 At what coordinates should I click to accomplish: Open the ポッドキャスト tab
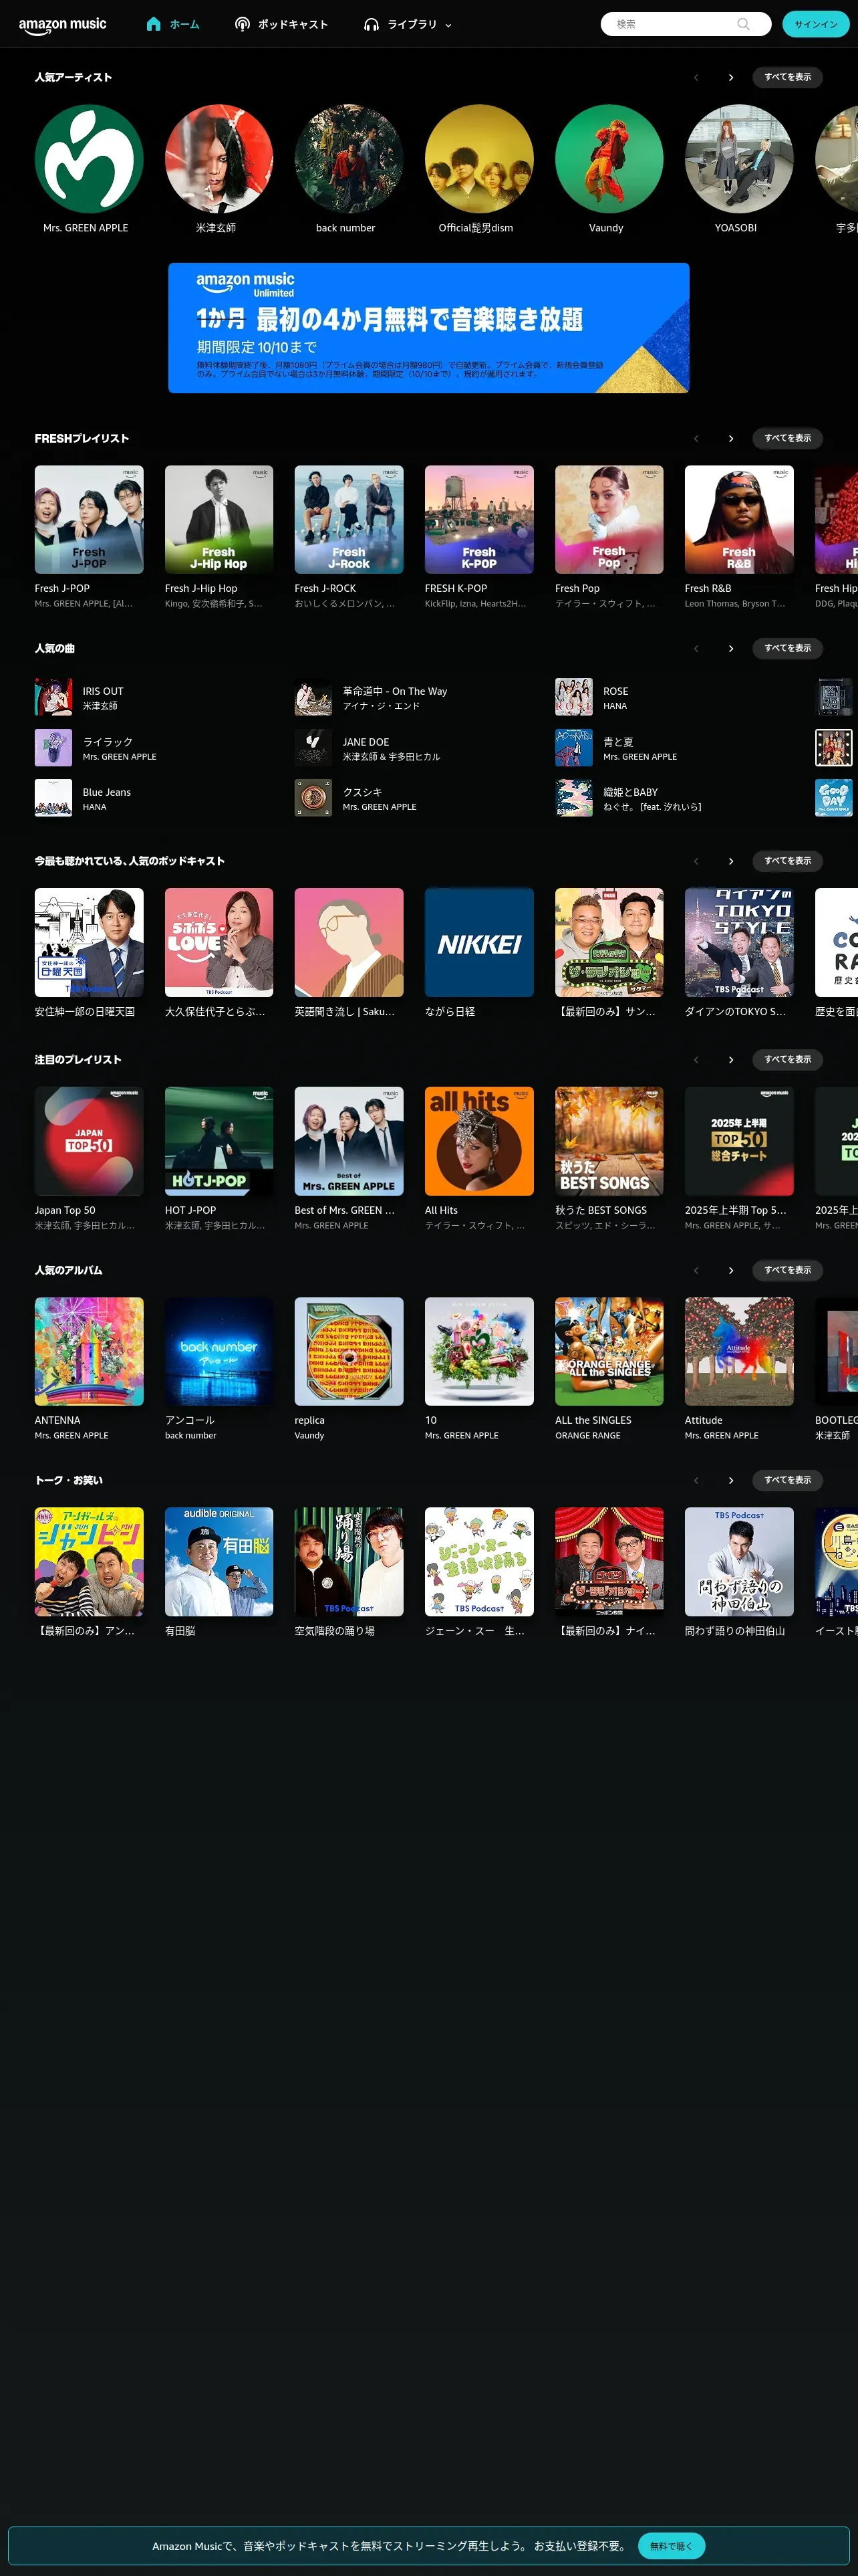tap(281, 24)
